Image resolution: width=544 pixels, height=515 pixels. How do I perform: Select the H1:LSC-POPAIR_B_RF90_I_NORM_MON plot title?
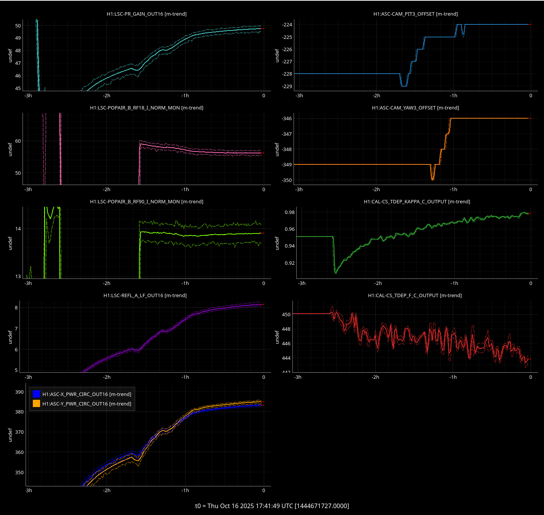click(147, 201)
